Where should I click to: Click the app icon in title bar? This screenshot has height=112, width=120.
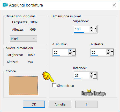pos(5,5)
